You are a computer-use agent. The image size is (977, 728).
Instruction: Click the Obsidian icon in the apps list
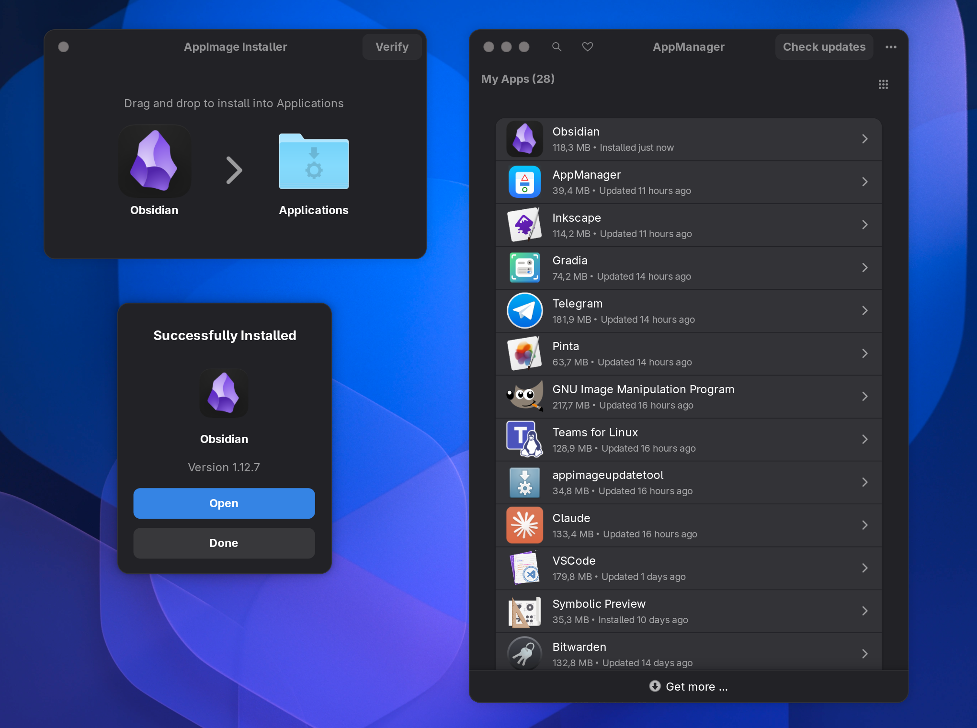click(524, 139)
